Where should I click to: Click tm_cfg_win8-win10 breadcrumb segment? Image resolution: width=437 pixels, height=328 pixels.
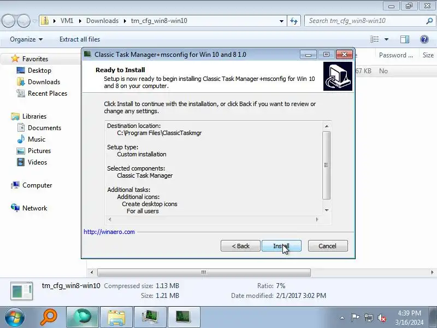[159, 21]
